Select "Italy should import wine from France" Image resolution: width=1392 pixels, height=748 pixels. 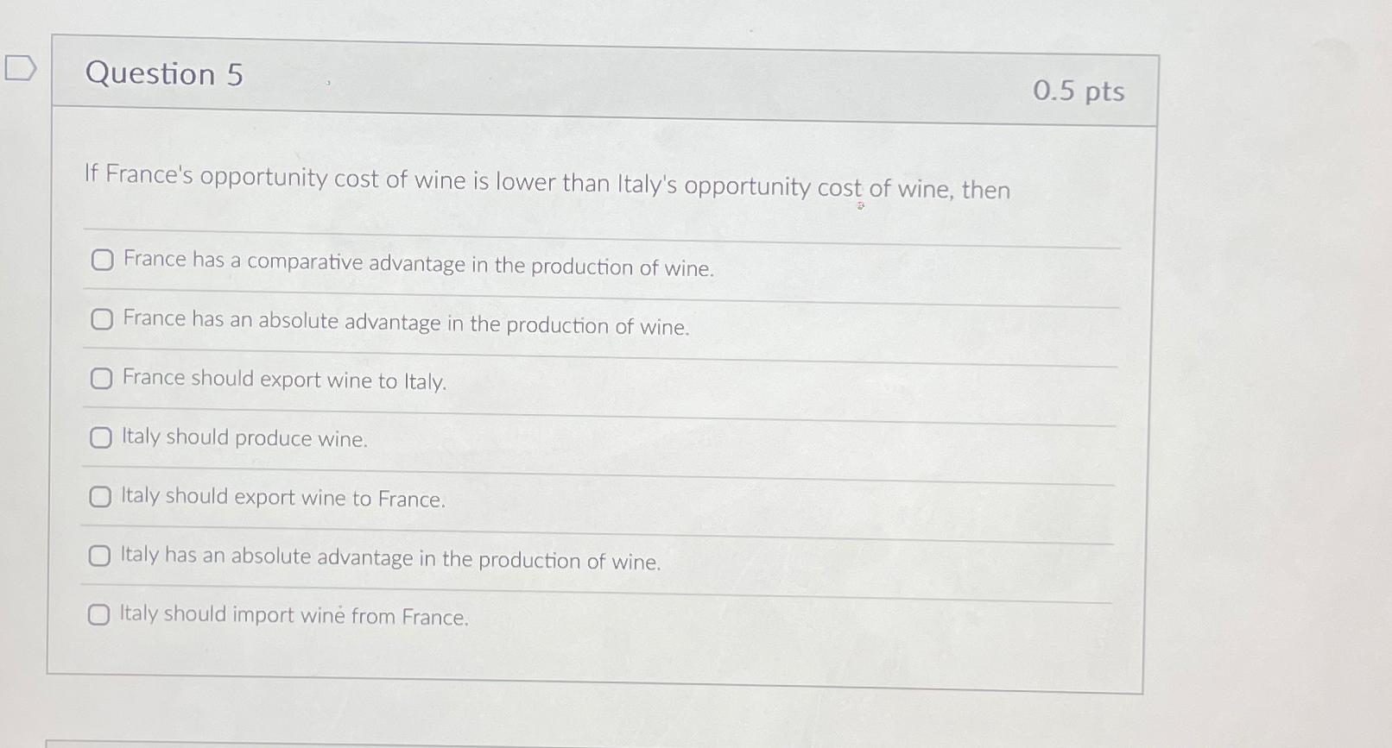click(98, 614)
